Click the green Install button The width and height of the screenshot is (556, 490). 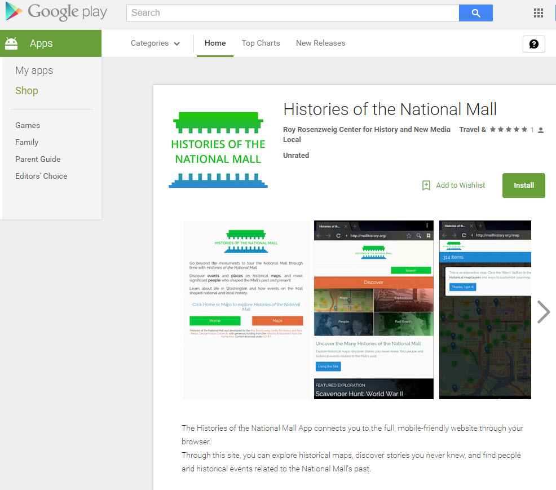coord(523,186)
